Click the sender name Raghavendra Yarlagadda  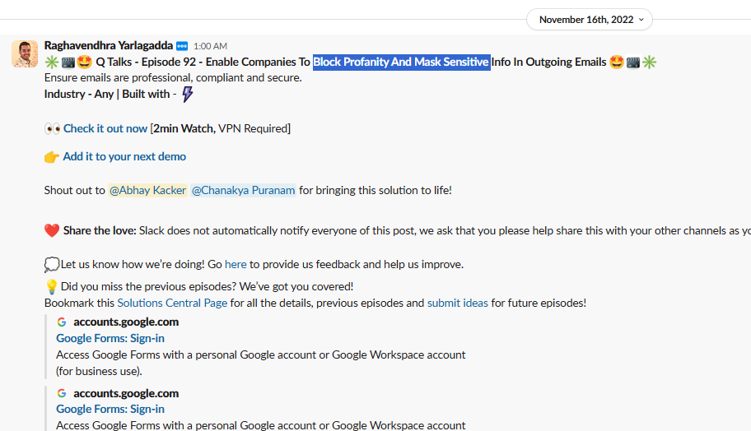tap(108, 46)
